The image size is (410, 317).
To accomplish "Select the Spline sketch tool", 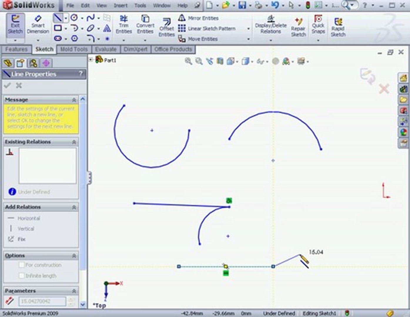I will [x=91, y=18].
